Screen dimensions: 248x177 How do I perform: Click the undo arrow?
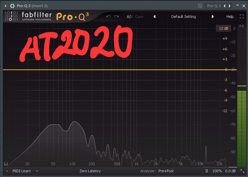tap(108, 17)
